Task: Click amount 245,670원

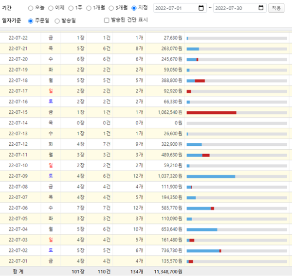Action: (172, 59)
